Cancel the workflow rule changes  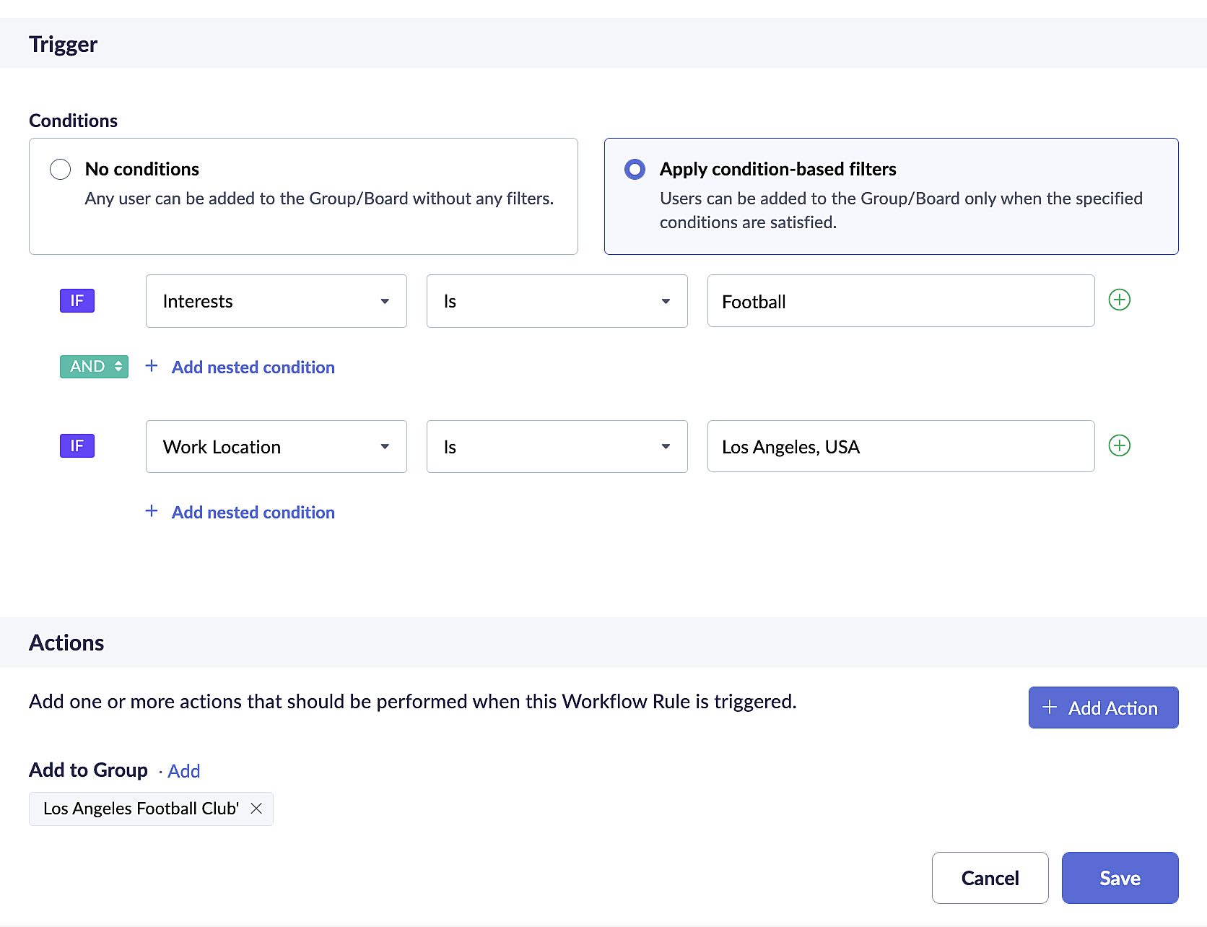(x=990, y=878)
